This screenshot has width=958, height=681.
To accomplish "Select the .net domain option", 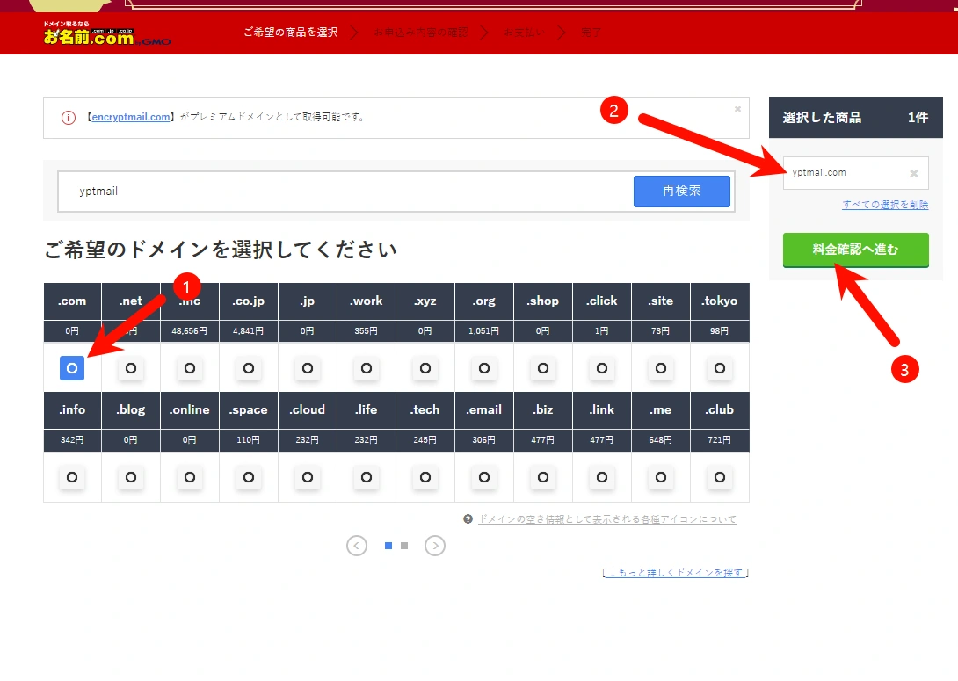I will click(131, 368).
